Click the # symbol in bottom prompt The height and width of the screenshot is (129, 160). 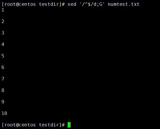point(63,125)
